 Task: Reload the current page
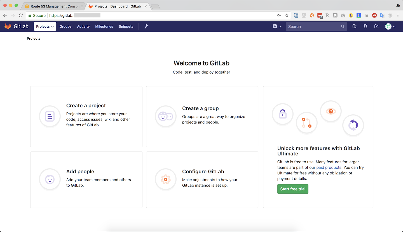21,15
